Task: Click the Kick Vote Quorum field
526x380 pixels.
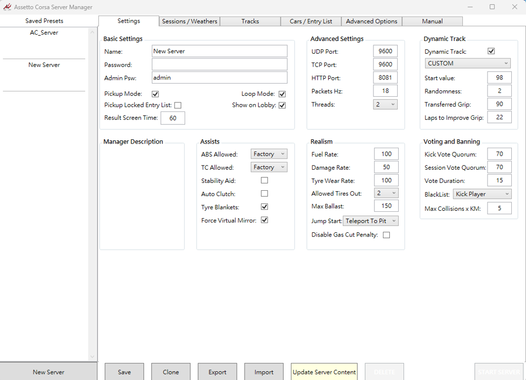Action: coord(499,154)
